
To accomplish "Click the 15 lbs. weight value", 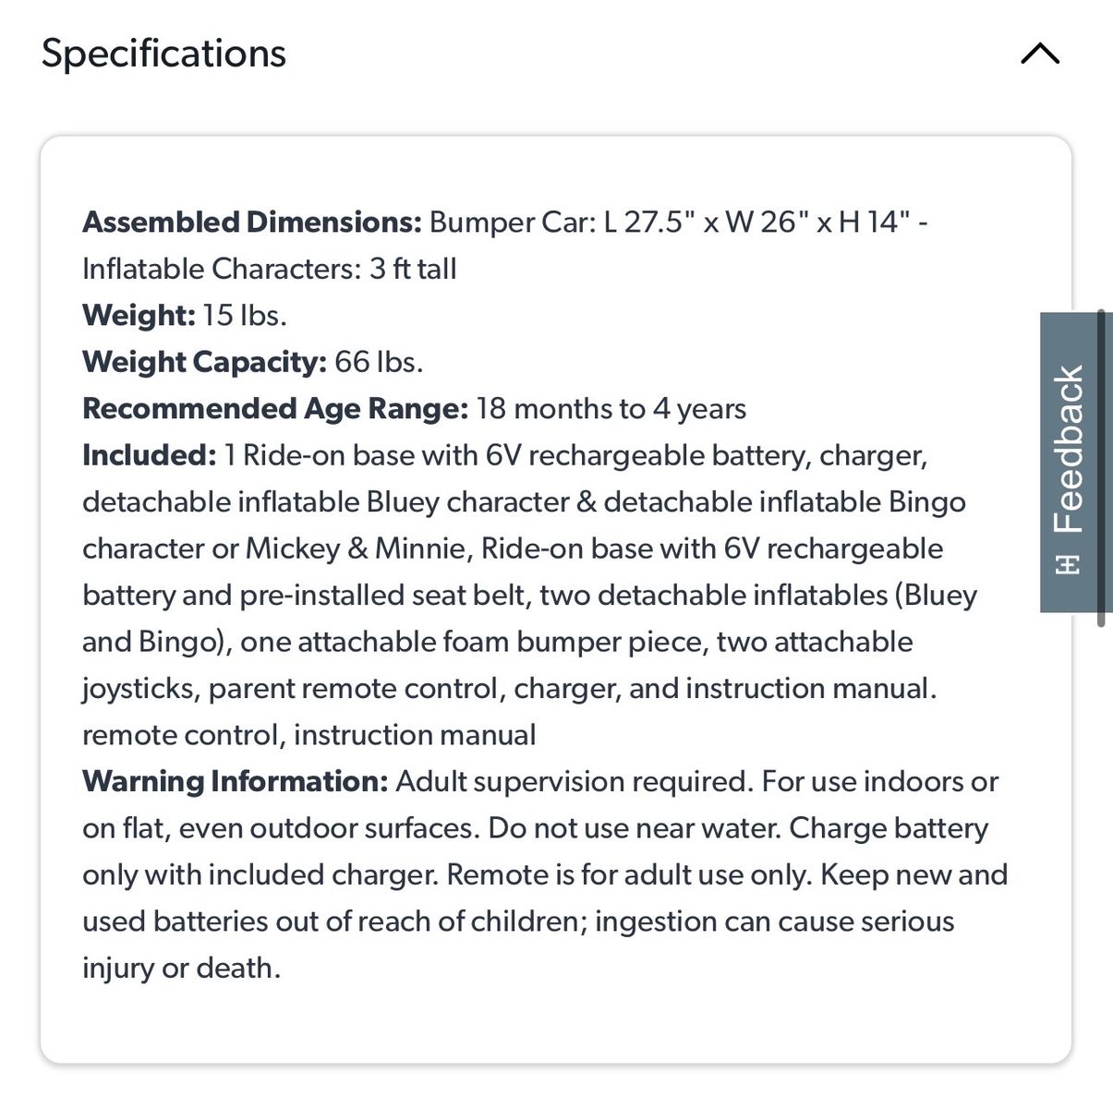I will (x=245, y=316).
